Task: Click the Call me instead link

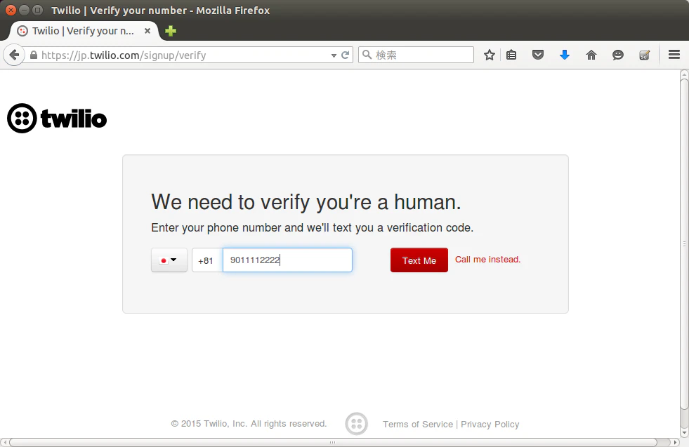Action: point(487,260)
